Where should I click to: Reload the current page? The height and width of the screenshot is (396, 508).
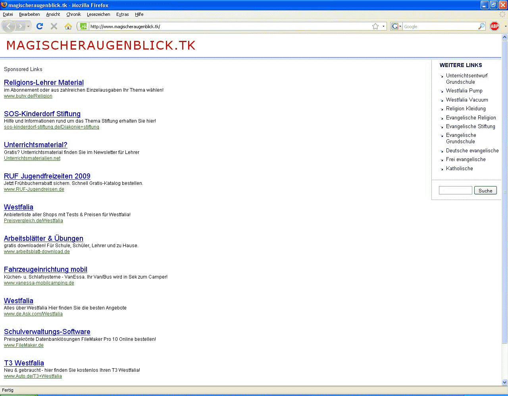pyautogui.click(x=40, y=26)
